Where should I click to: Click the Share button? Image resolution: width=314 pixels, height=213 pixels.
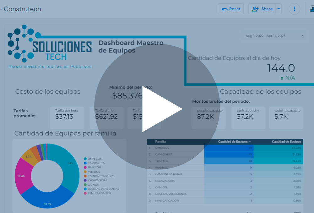coord(263,9)
